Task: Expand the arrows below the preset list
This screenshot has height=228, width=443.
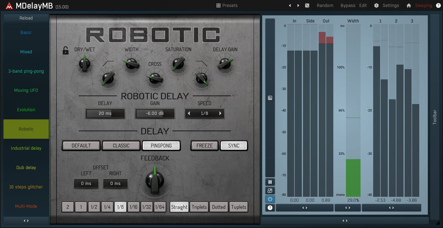Action: pyautogui.click(x=26, y=221)
